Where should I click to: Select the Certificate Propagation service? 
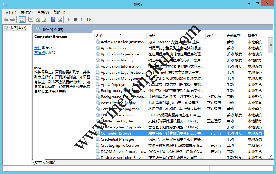pyautogui.click(x=120, y=109)
